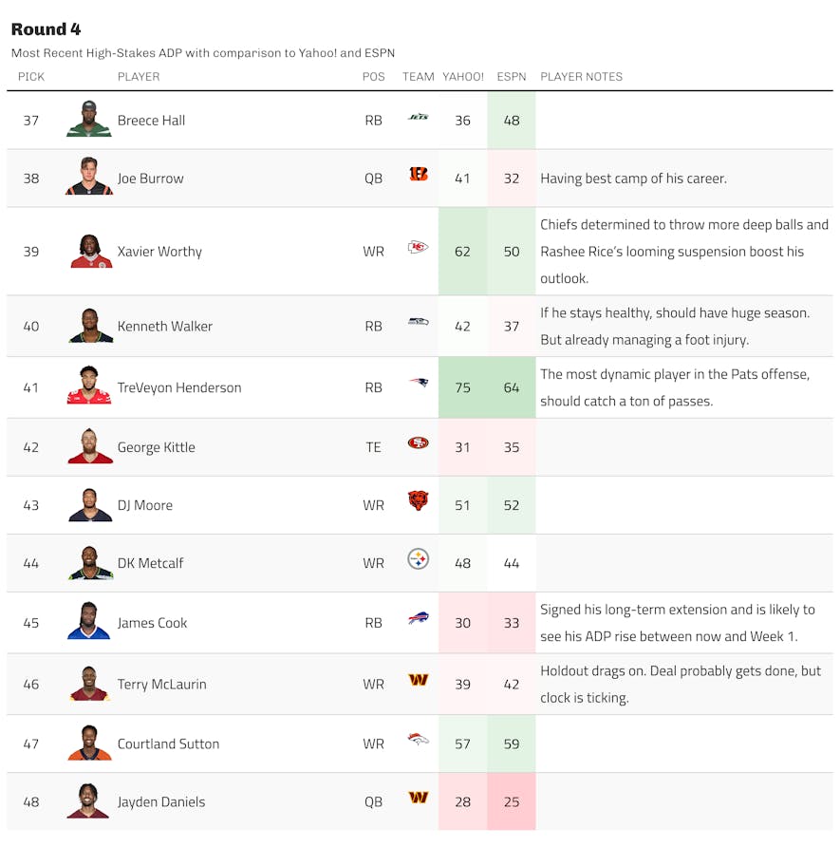Click the Bills logo beside James Cook
840x847 pixels.
click(418, 618)
